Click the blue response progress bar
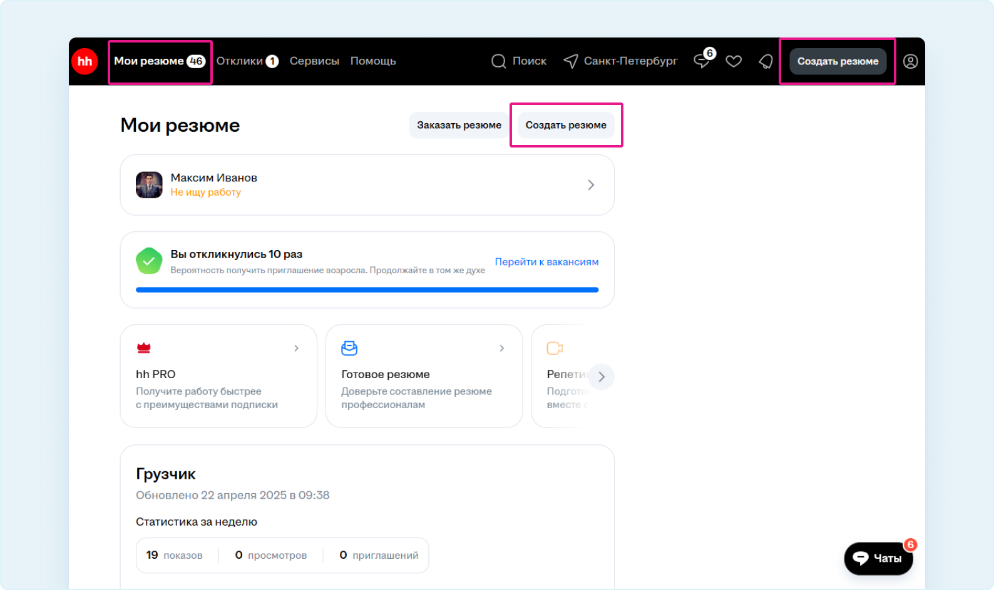 [367, 290]
